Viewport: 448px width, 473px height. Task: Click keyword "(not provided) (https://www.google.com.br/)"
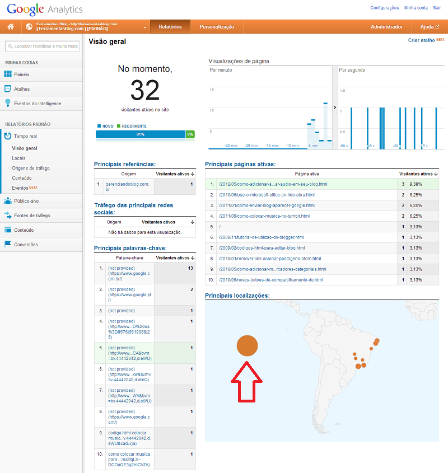click(x=129, y=273)
